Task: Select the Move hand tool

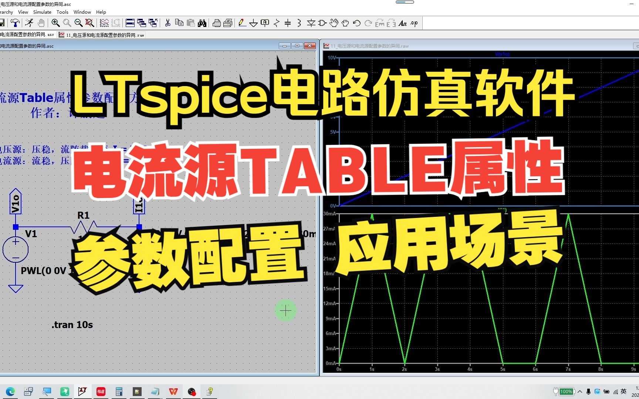Action: 334,23
